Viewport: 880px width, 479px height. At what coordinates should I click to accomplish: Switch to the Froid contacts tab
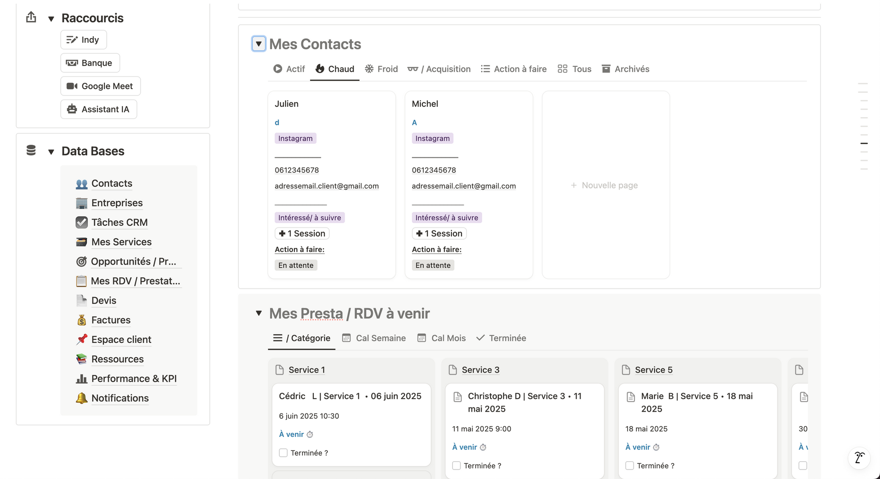click(x=381, y=69)
